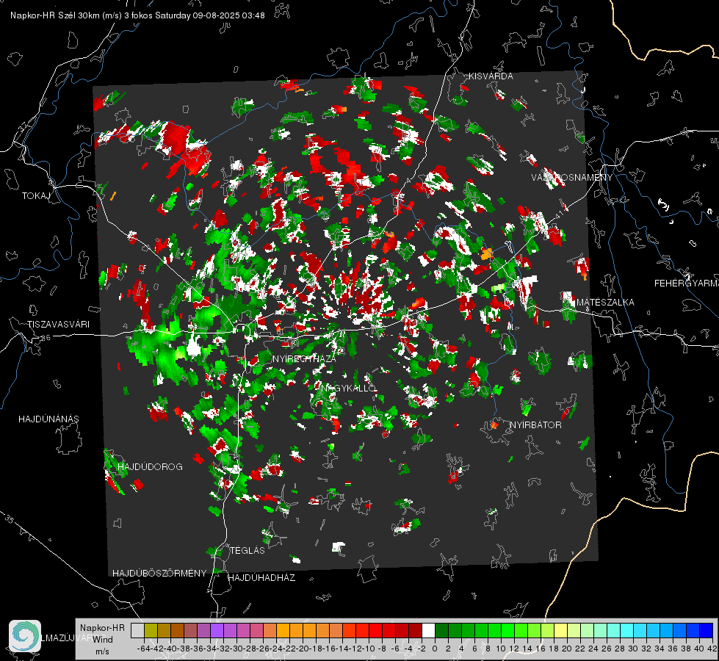The image size is (719, 661).
Task: Pick the olive swatch next to gray
Action: click(x=151, y=630)
